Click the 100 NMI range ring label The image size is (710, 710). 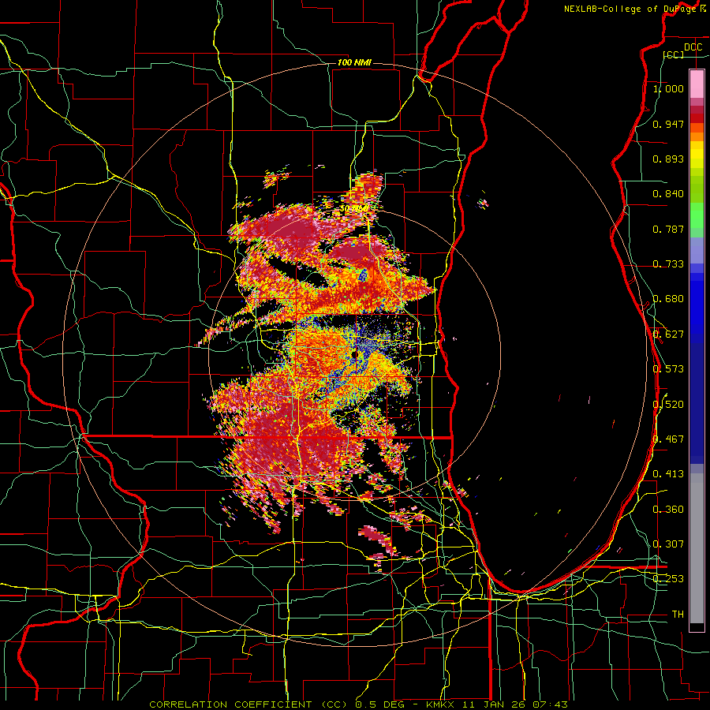354,62
